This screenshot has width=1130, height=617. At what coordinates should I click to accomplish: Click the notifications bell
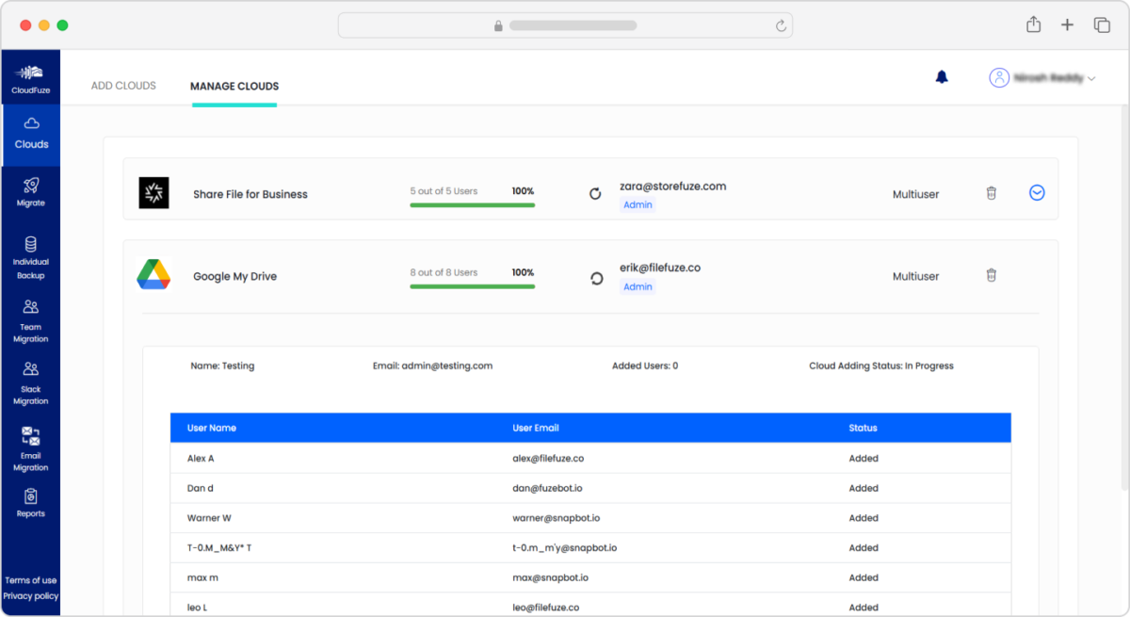pyautogui.click(x=941, y=77)
